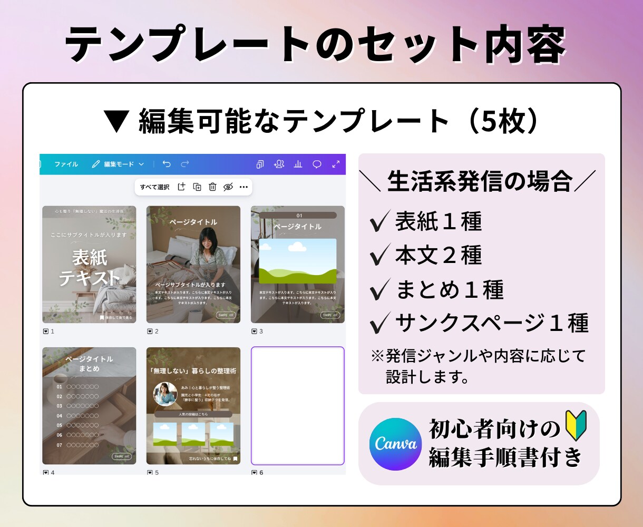
Task: Click the profile photo on page 5
Action: [x=165, y=394]
